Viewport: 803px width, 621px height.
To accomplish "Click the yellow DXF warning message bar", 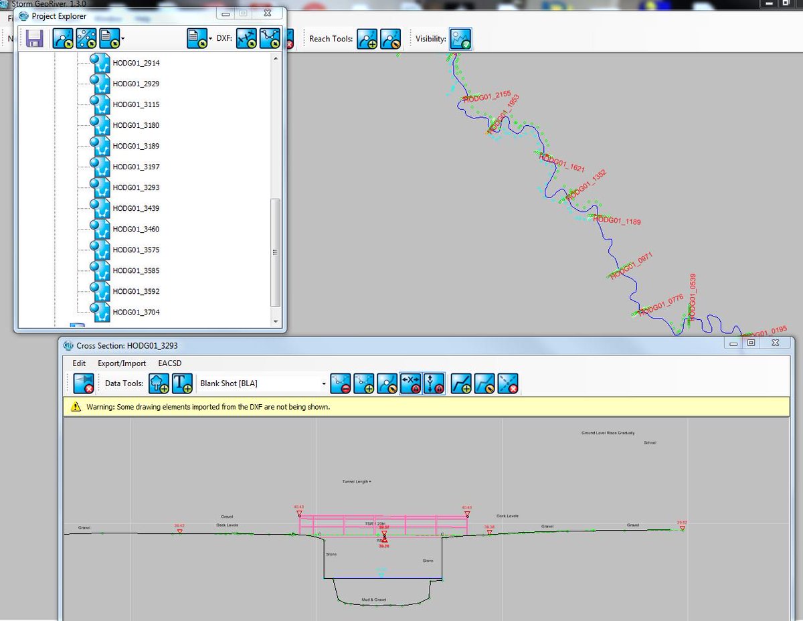I will [427, 406].
